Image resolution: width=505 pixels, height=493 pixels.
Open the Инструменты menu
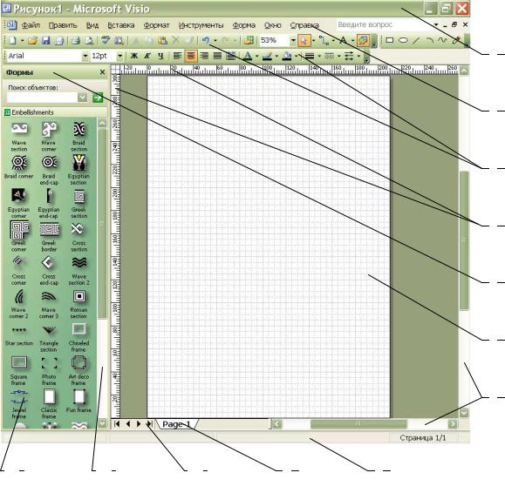click(201, 25)
